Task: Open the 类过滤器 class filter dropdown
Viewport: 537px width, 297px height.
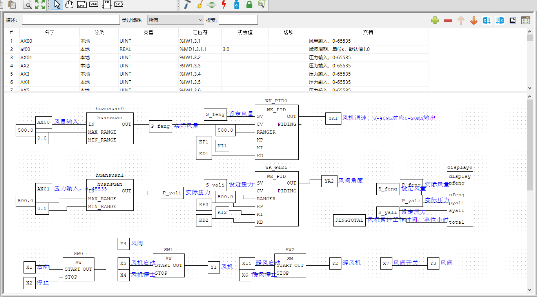Action: [x=175, y=20]
